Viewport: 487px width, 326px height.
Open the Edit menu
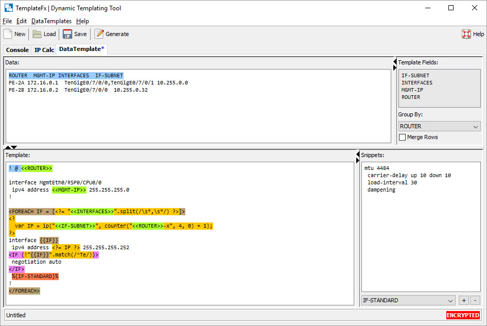tap(22, 21)
